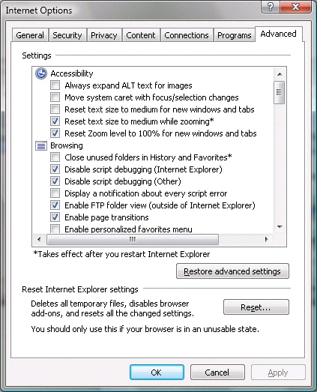Close the Internet Options dialog with X
The image size is (317, 392).
click(295, 7)
